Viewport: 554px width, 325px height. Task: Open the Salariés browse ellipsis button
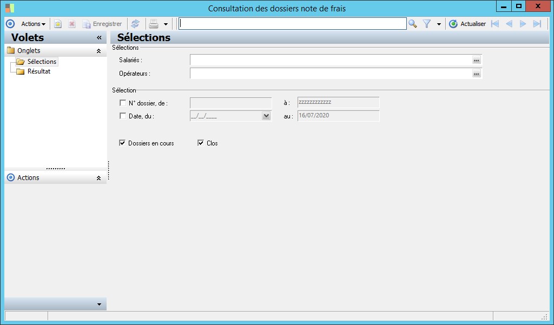pyautogui.click(x=477, y=61)
